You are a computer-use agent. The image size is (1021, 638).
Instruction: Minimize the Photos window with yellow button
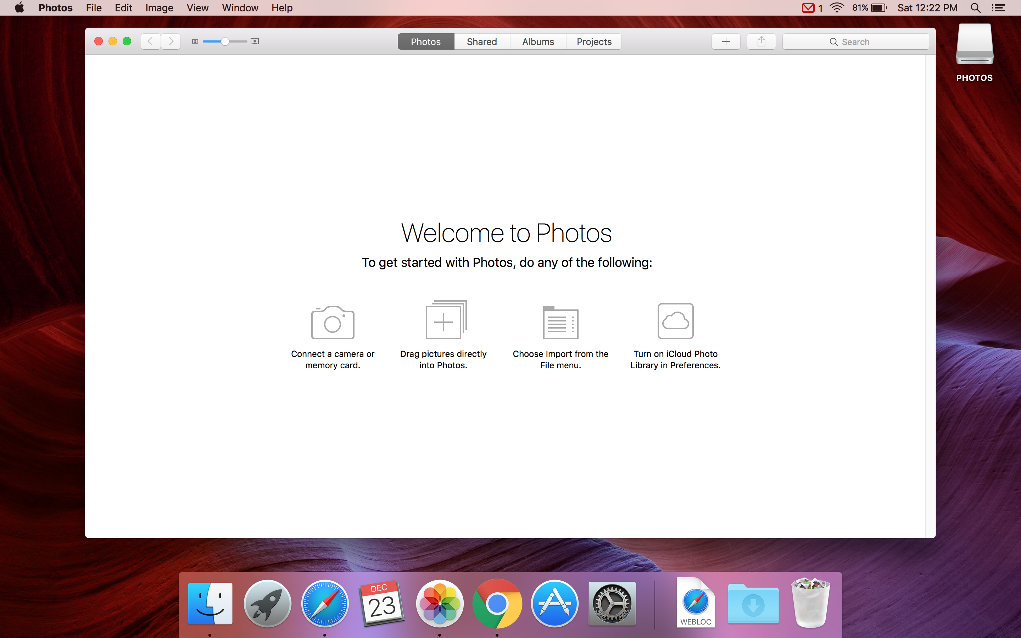113,41
